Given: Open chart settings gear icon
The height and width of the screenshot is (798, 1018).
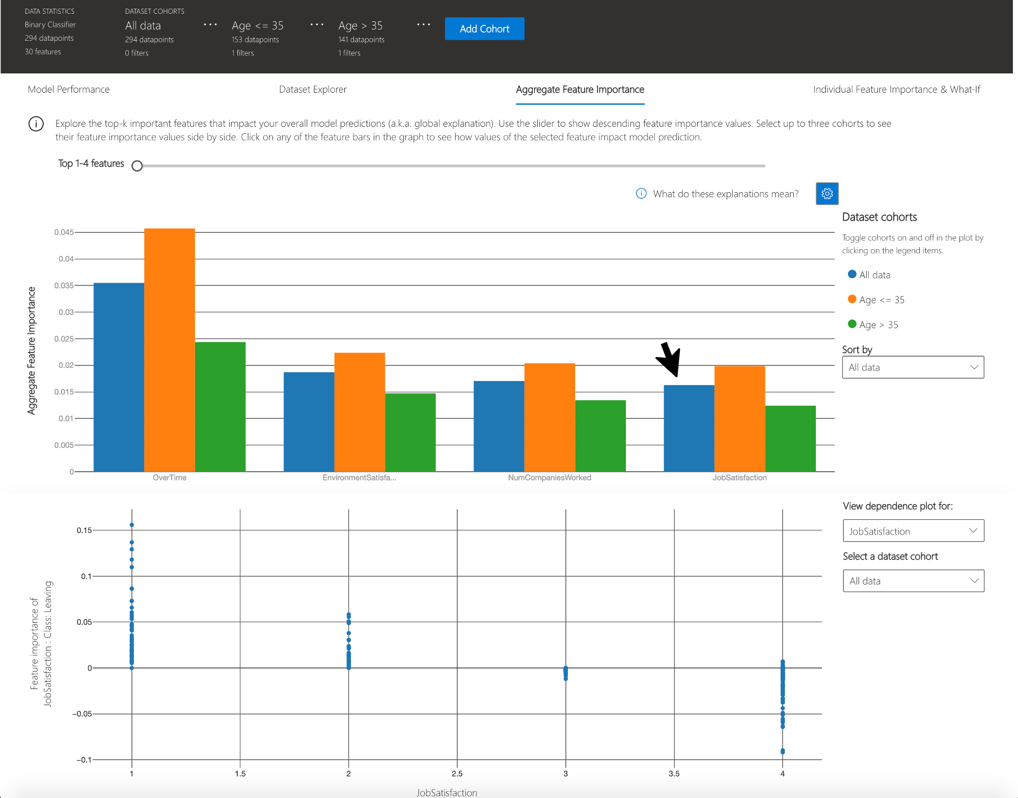Looking at the screenshot, I should coord(827,194).
